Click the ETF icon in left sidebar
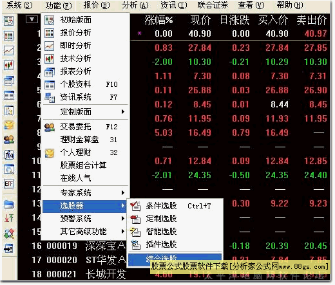The width and height of the screenshot is (335, 285). (x=9, y=183)
